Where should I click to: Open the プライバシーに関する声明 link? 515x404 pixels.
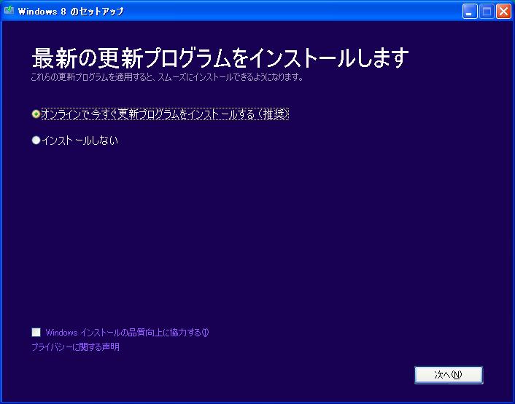[76, 346]
